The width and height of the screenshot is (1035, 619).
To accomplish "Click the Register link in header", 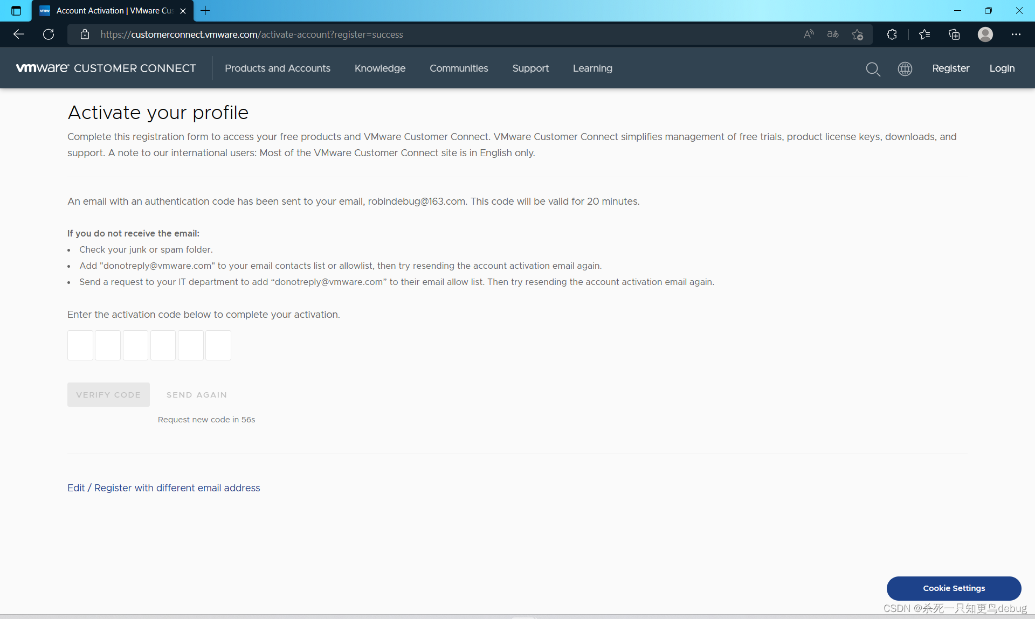I will 950,68.
